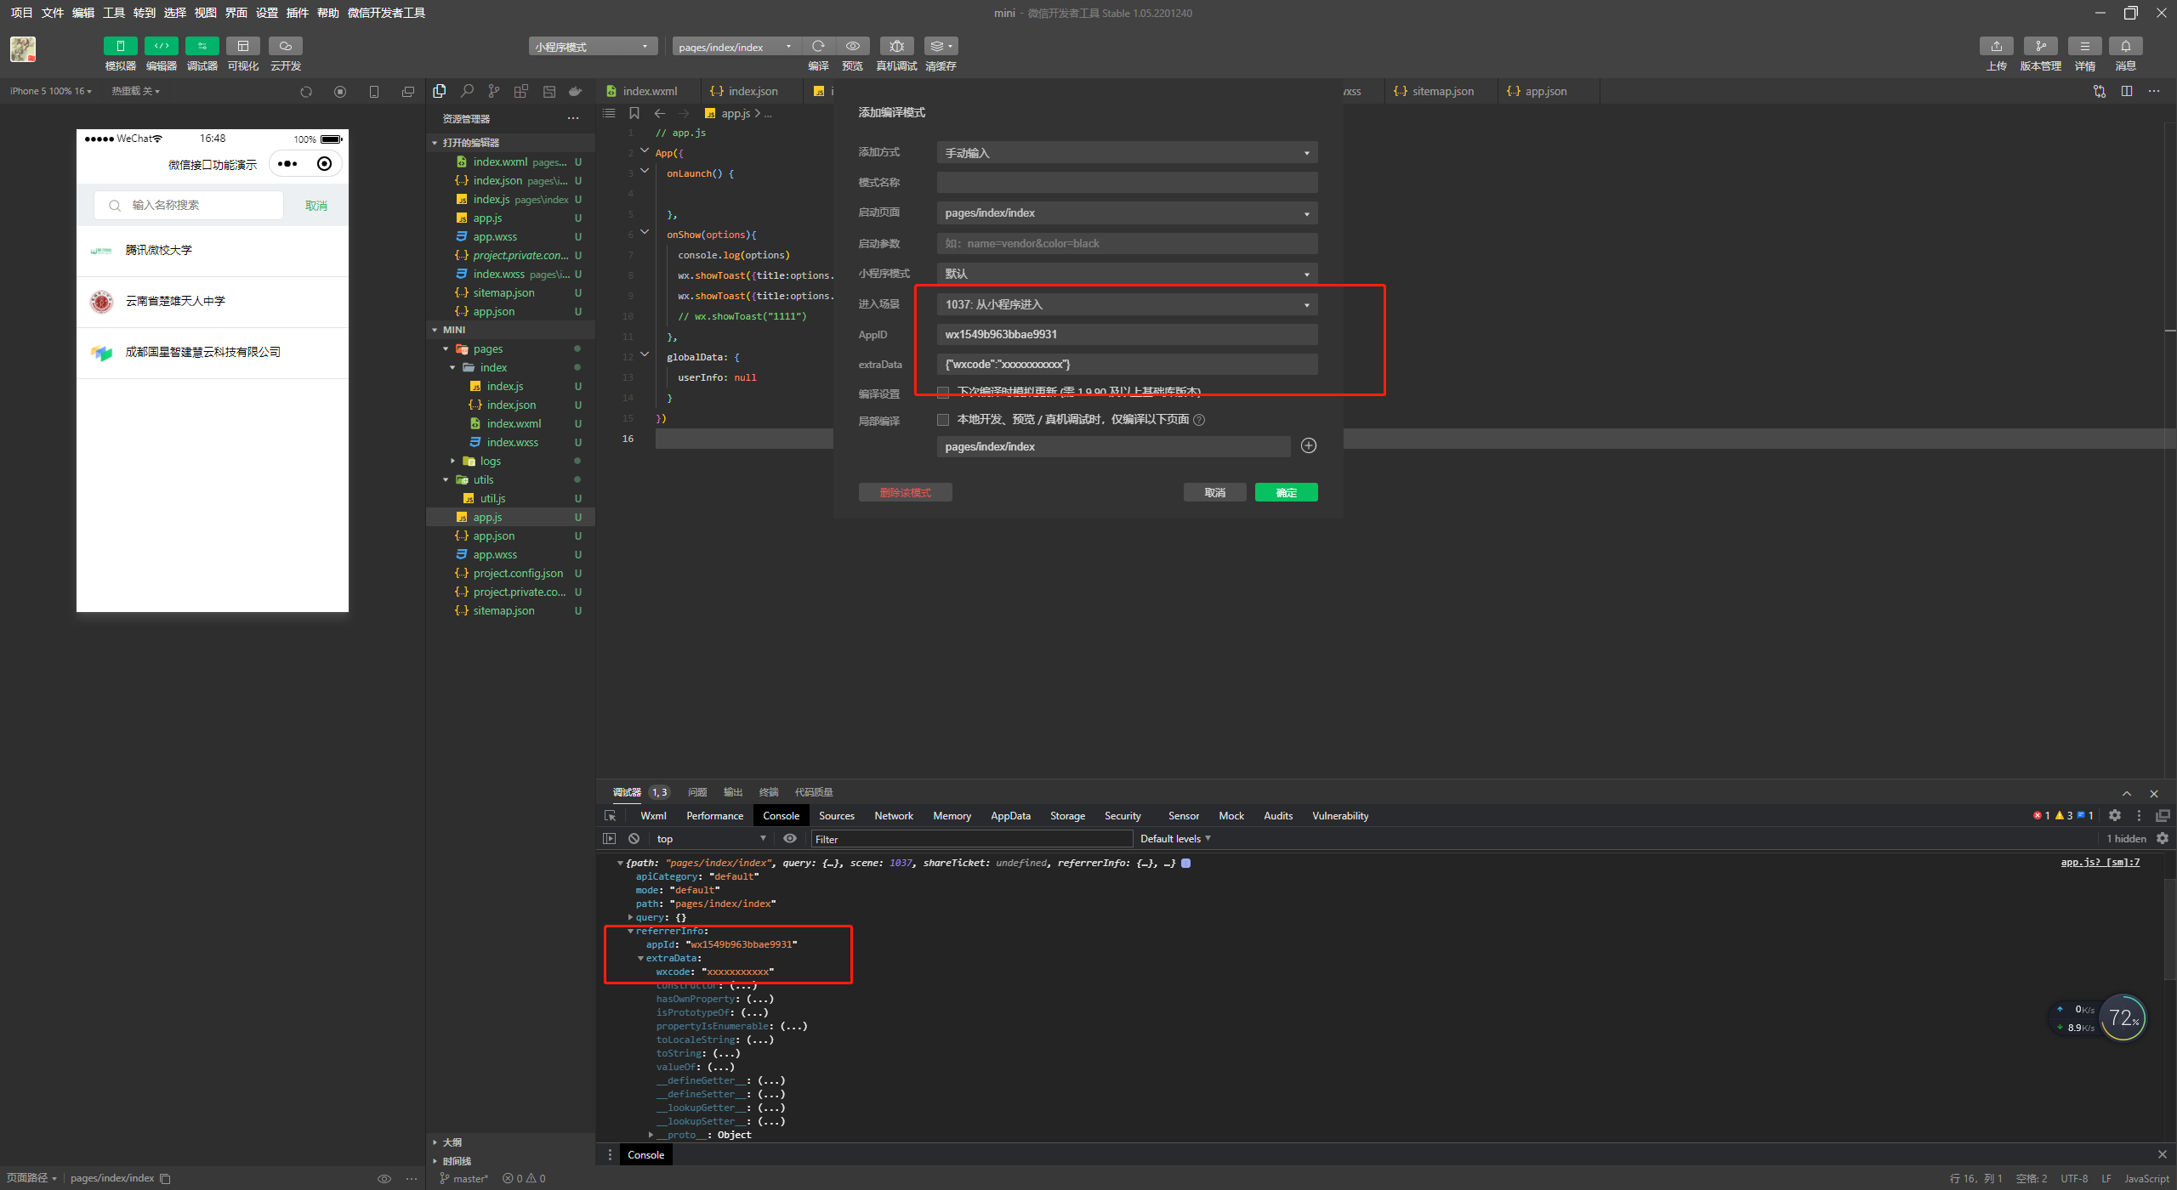Open the index.wxml editor tab
The height and width of the screenshot is (1190, 2177).
tap(650, 92)
